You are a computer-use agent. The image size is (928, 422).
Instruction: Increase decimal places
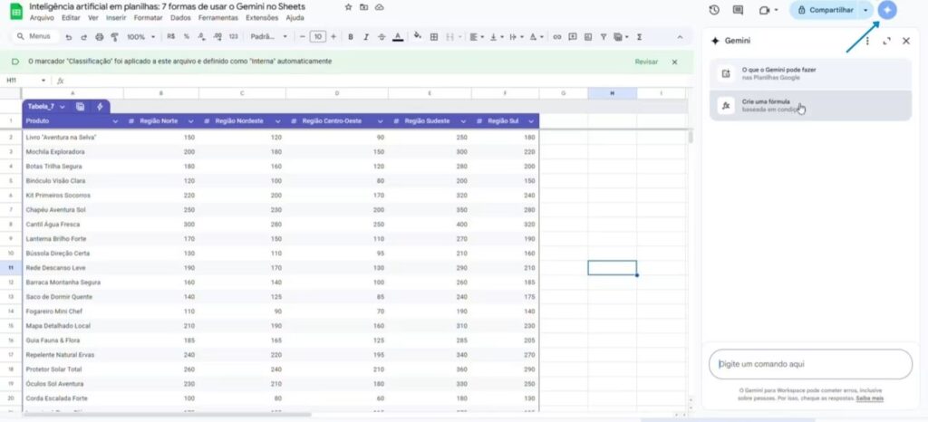(217, 36)
